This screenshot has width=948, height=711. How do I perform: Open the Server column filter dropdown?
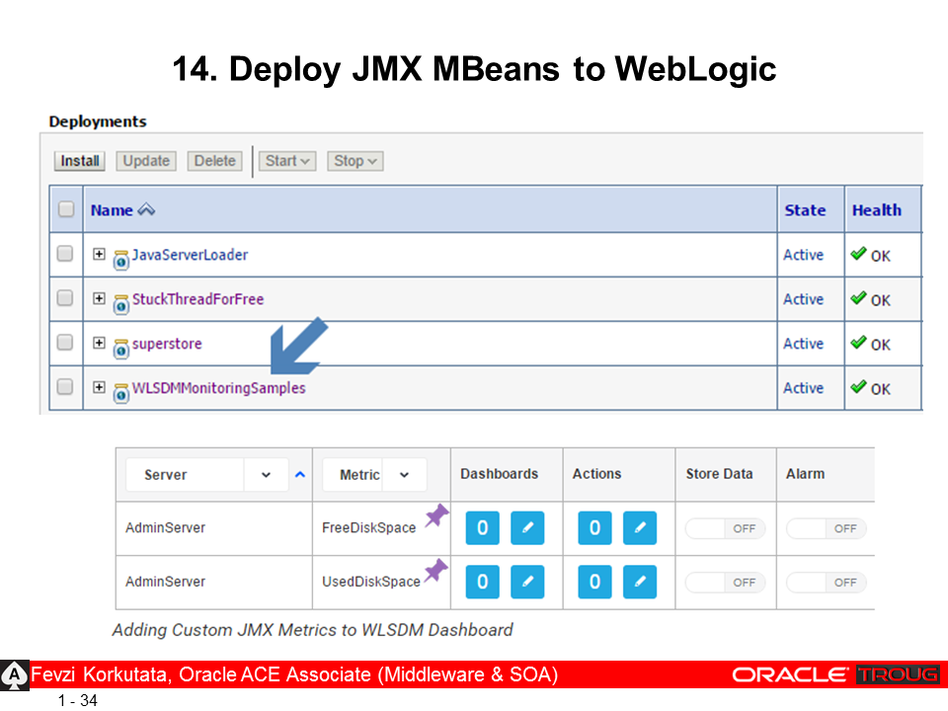[x=266, y=475]
